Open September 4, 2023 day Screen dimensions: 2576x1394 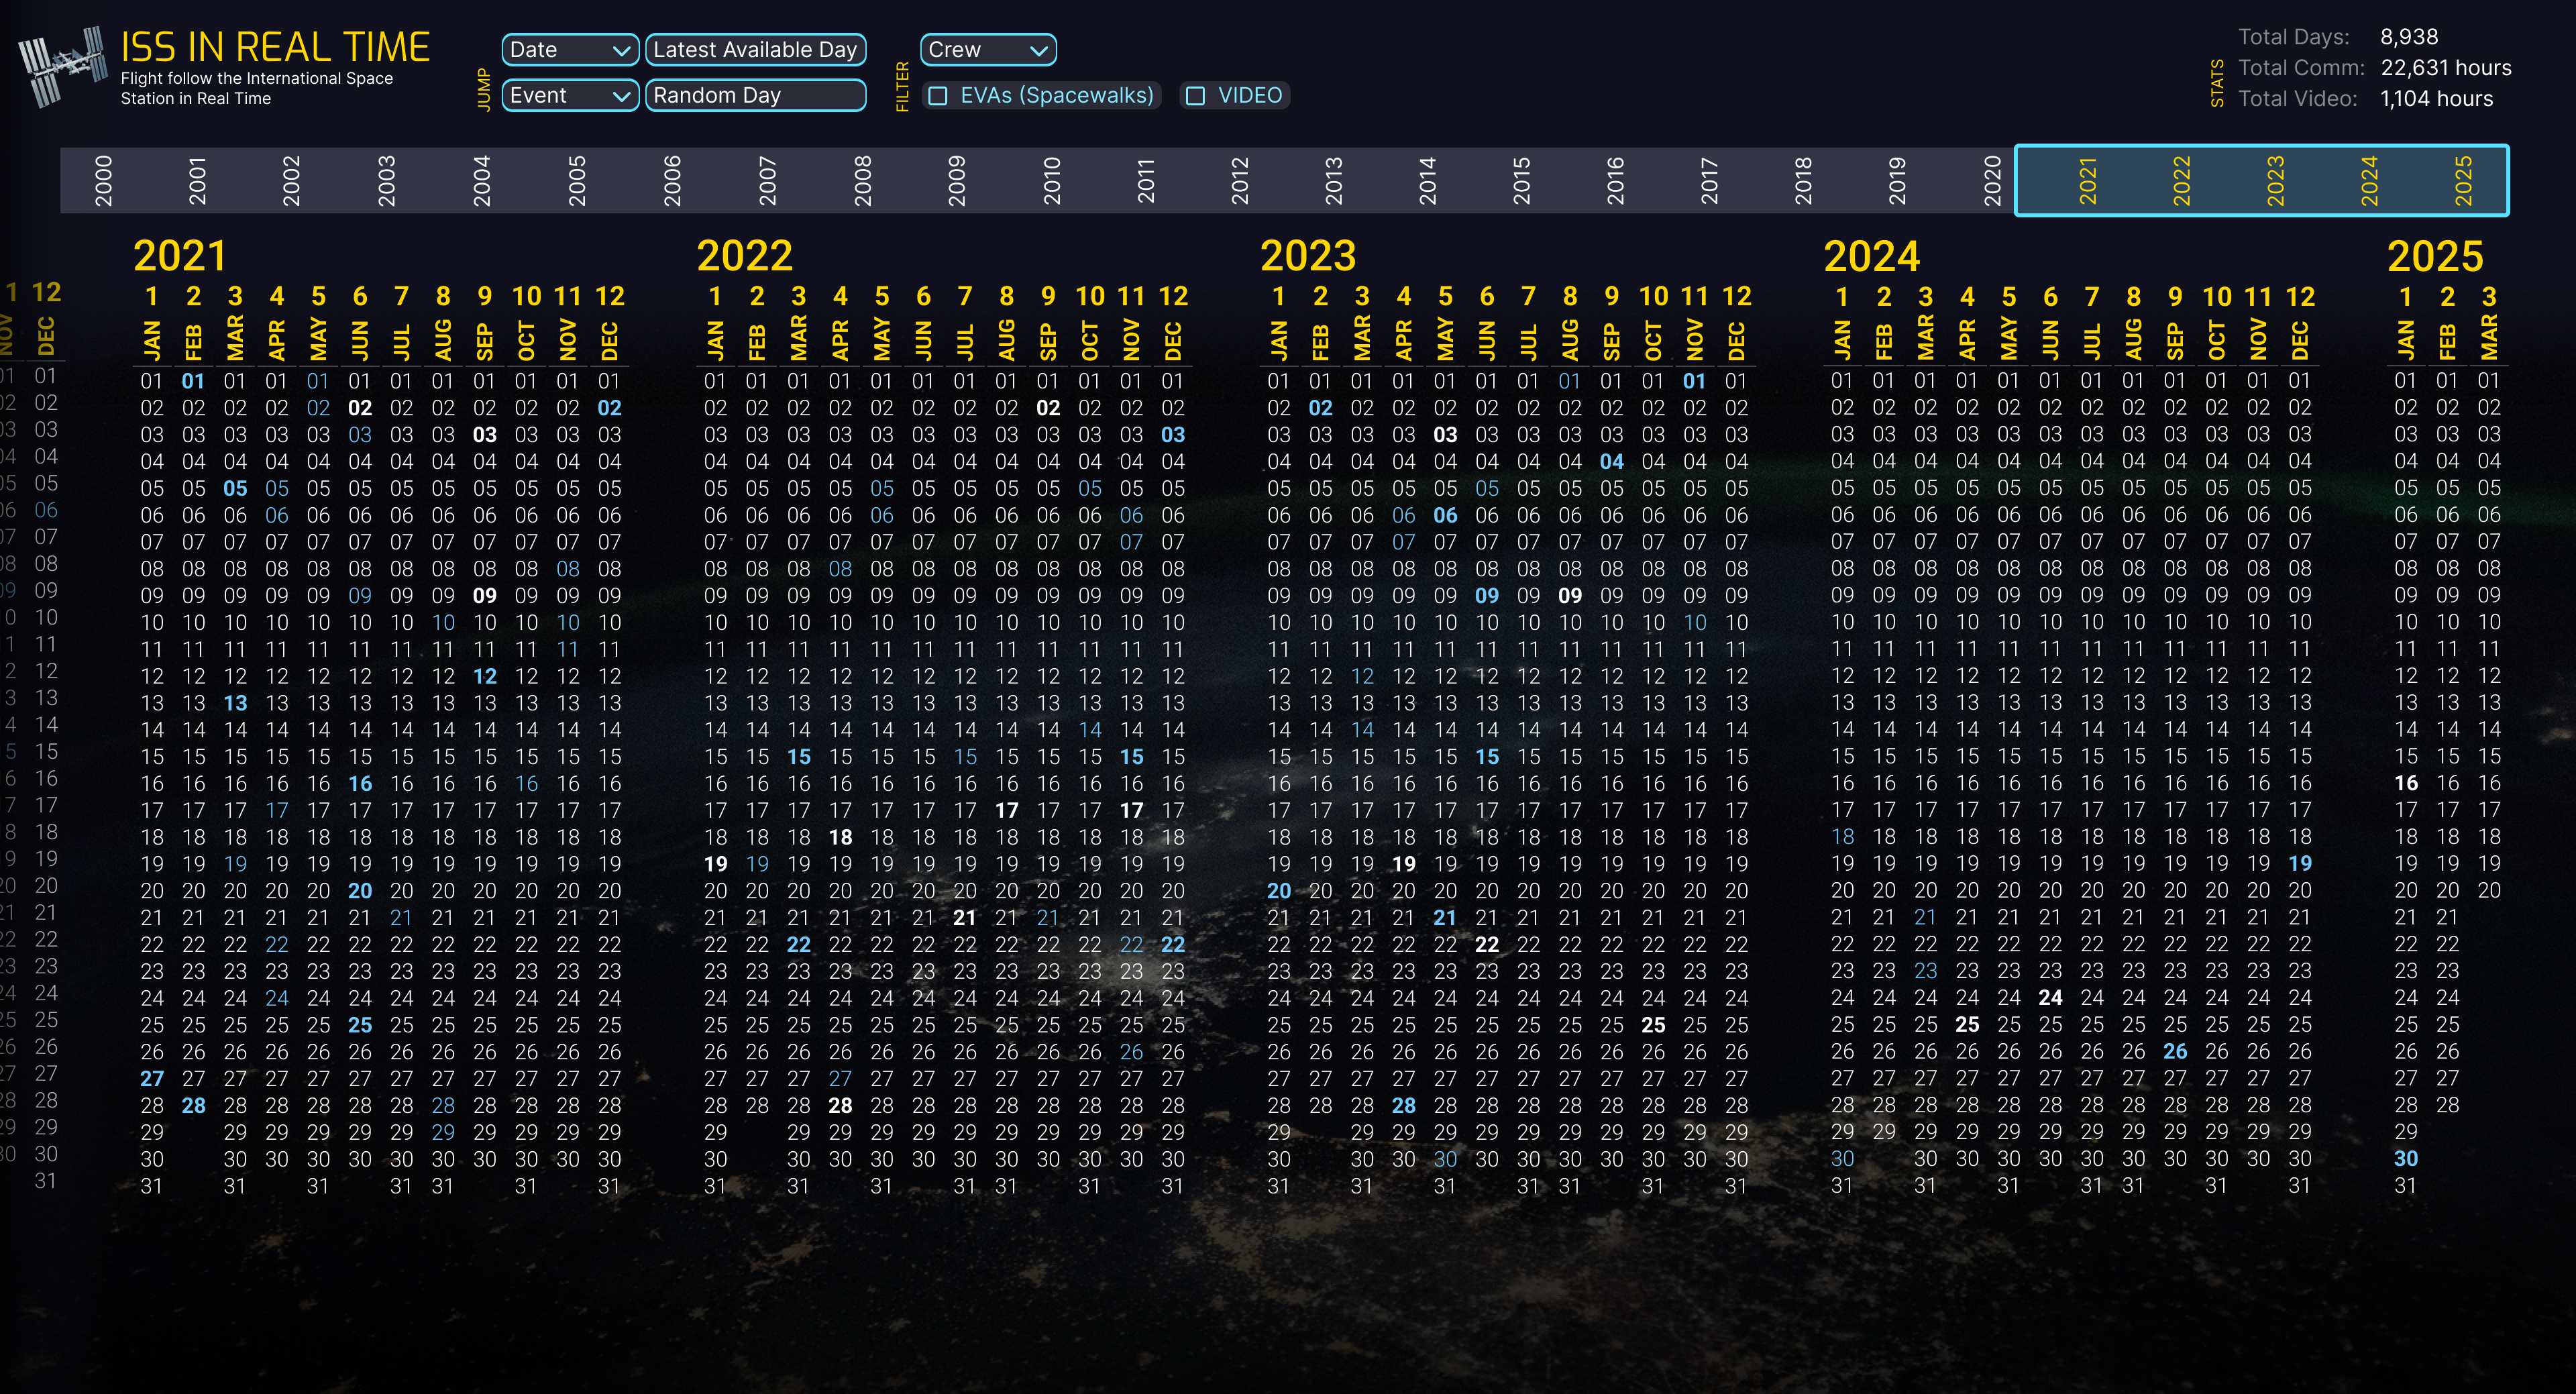tap(1612, 462)
